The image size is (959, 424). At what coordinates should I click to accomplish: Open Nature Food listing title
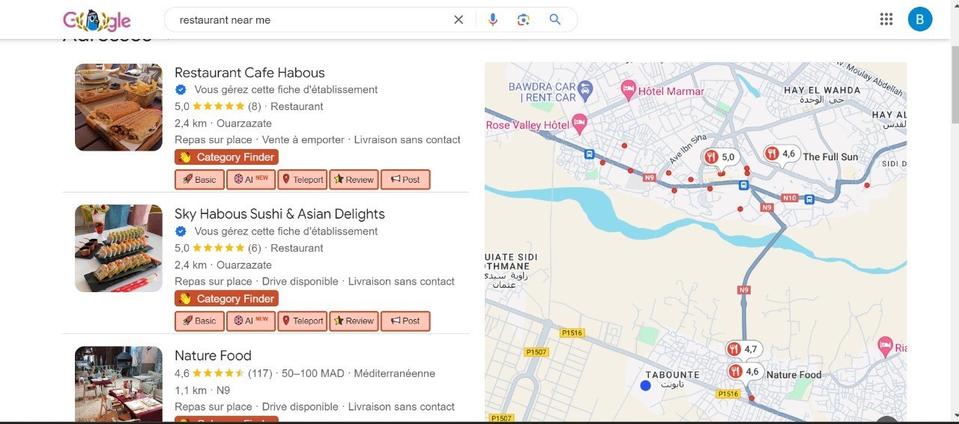click(x=213, y=355)
